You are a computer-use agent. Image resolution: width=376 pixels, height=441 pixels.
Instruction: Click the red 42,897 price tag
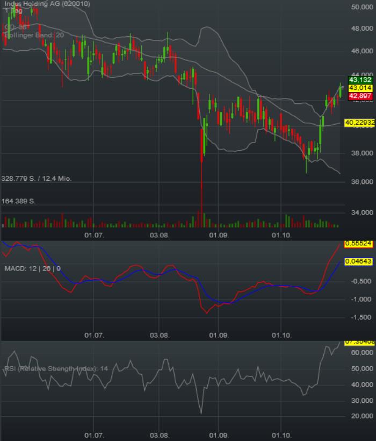tap(360, 96)
